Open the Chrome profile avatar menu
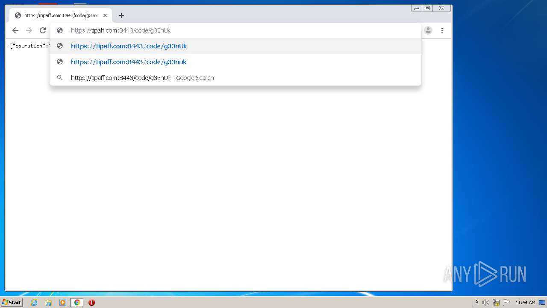547x308 pixels. point(428,30)
